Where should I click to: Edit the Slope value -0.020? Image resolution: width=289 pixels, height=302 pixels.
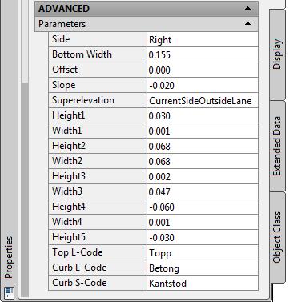(x=203, y=85)
